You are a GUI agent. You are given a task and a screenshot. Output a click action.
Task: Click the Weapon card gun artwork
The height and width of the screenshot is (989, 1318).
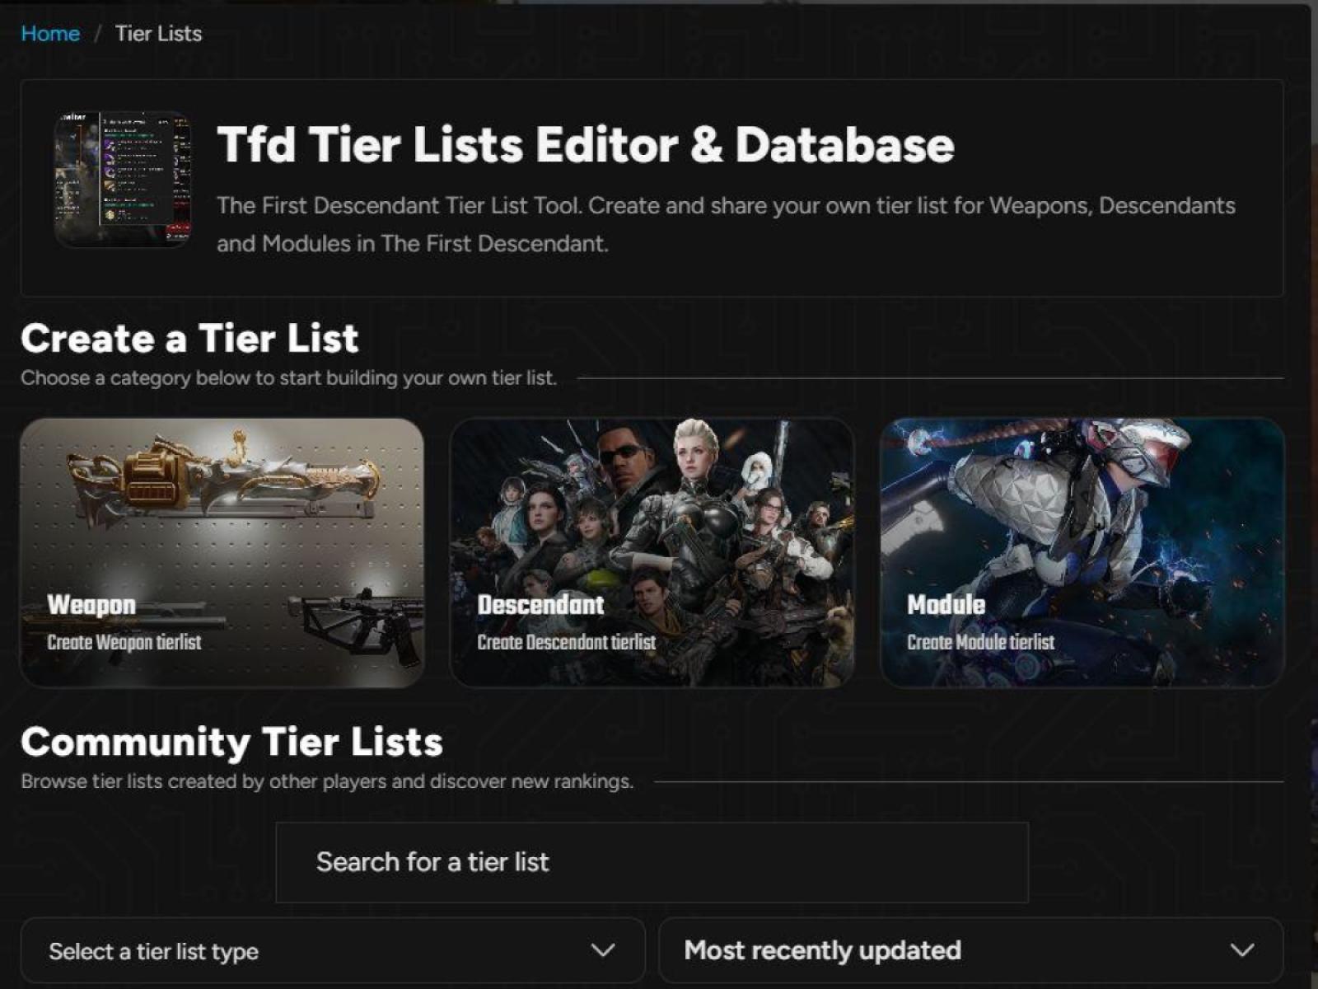[x=222, y=486]
